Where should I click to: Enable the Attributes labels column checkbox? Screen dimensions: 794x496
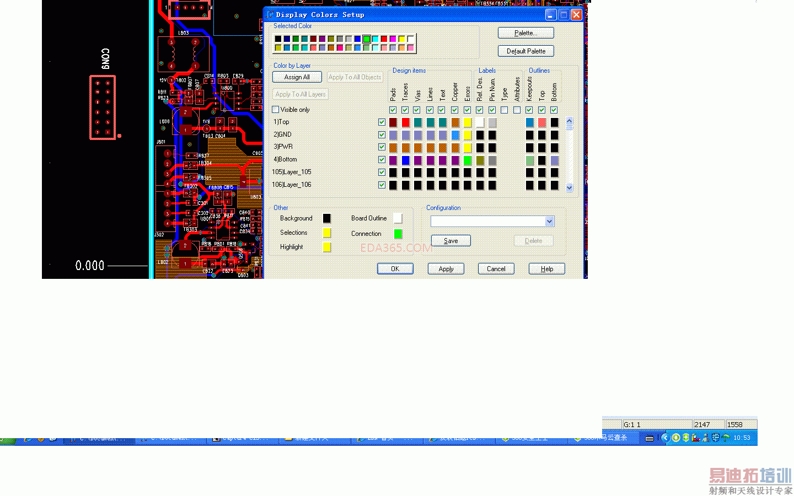(x=517, y=110)
